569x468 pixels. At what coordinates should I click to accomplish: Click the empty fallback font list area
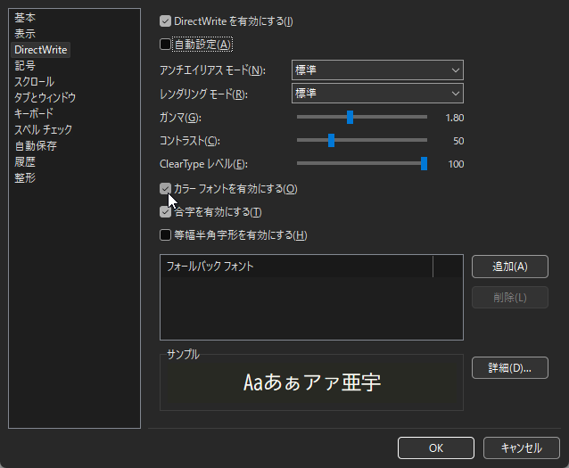[x=311, y=308]
